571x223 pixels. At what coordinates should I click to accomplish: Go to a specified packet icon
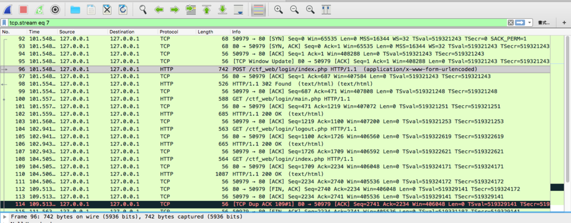tap(191, 9)
